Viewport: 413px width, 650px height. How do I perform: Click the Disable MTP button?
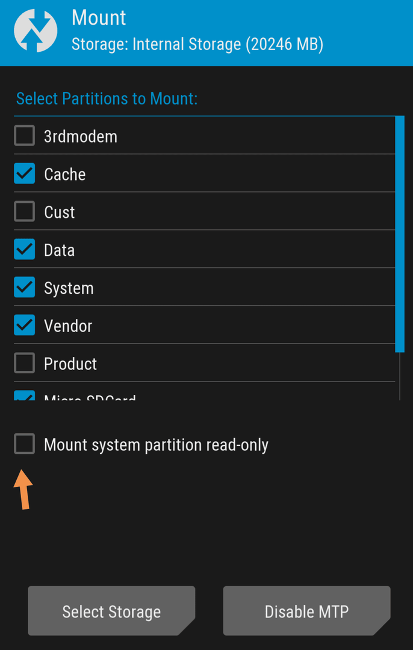pyautogui.click(x=307, y=611)
